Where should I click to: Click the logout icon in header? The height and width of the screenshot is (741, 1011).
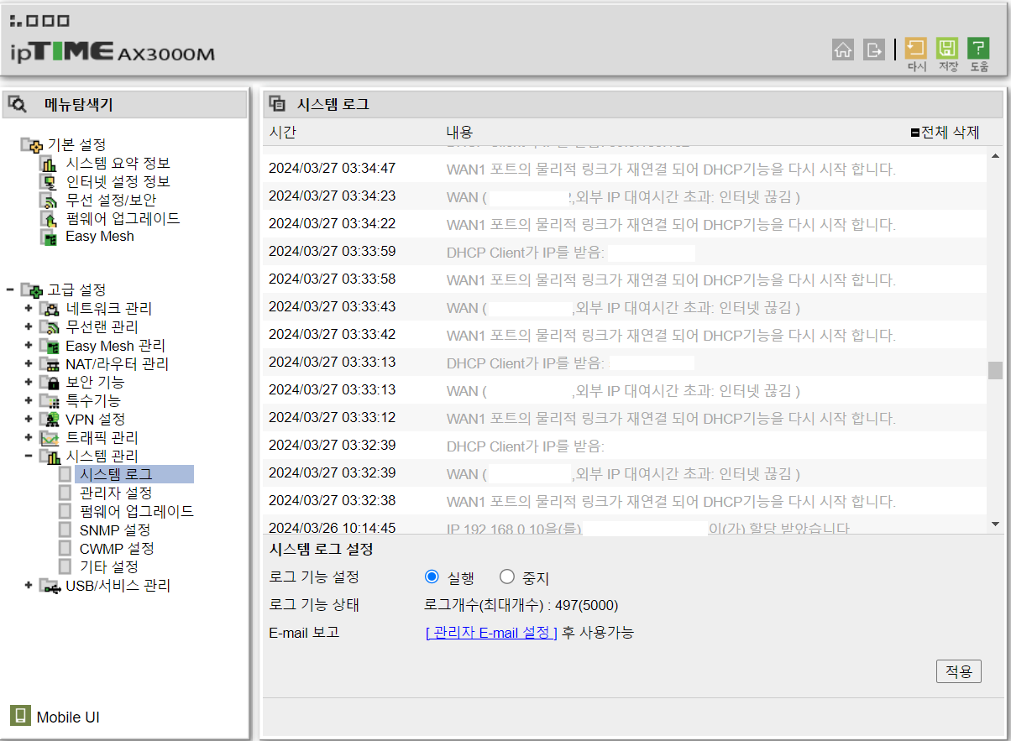click(874, 50)
